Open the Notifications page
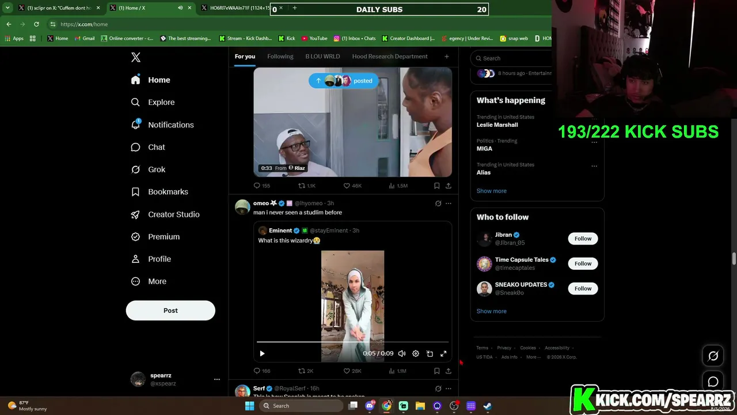Image resolution: width=737 pixels, height=415 pixels. pyautogui.click(x=163, y=124)
